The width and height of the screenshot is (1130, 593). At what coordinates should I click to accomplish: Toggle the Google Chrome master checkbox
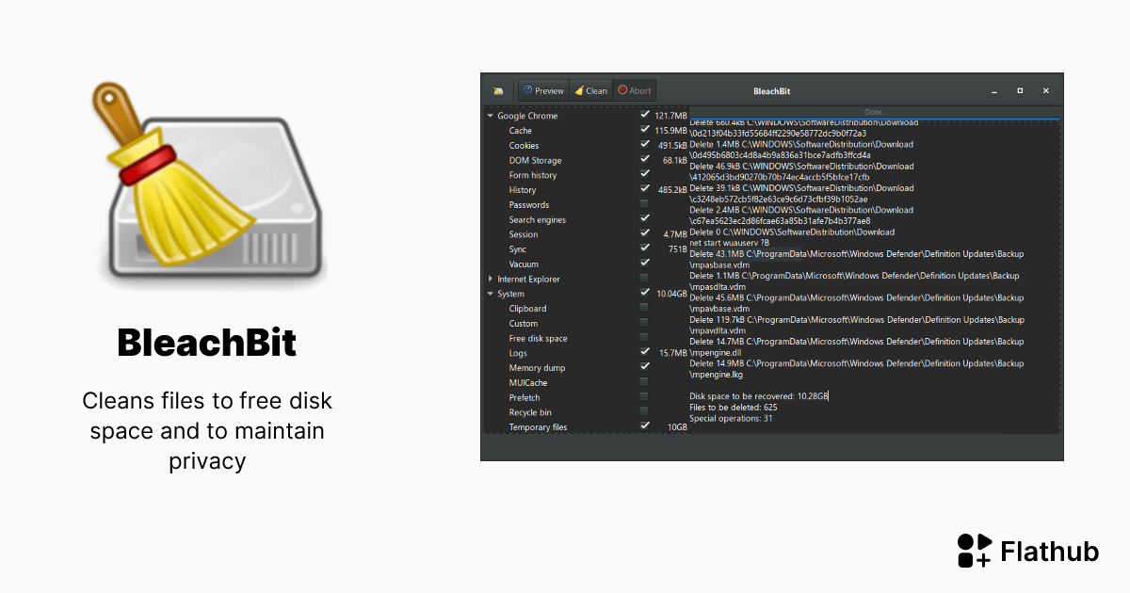[x=645, y=115]
